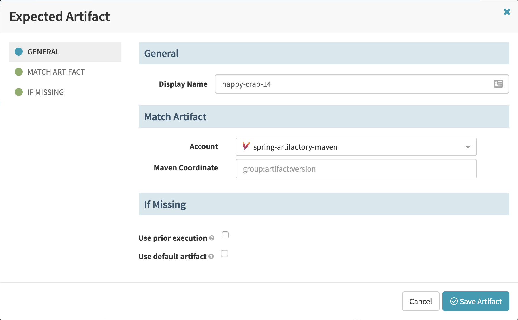Viewport: 518px width, 320px height.
Task: Show help for Use default artifact
Action: tap(211, 257)
